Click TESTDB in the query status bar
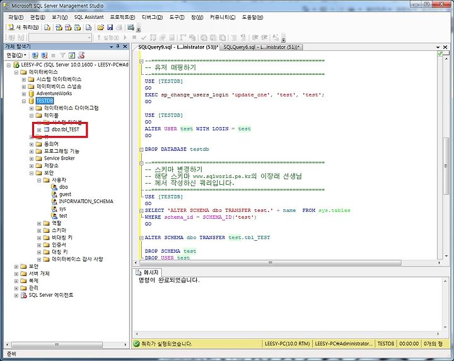The height and width of the screenshot is (361, 454). 386,343
